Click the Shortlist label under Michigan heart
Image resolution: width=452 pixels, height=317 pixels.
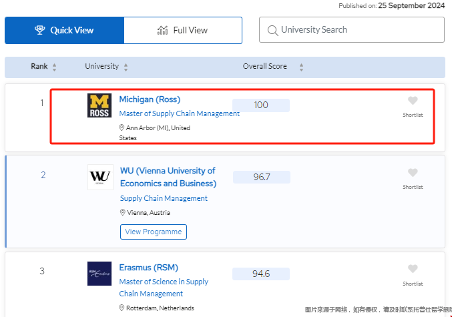[x=413, y=115]
